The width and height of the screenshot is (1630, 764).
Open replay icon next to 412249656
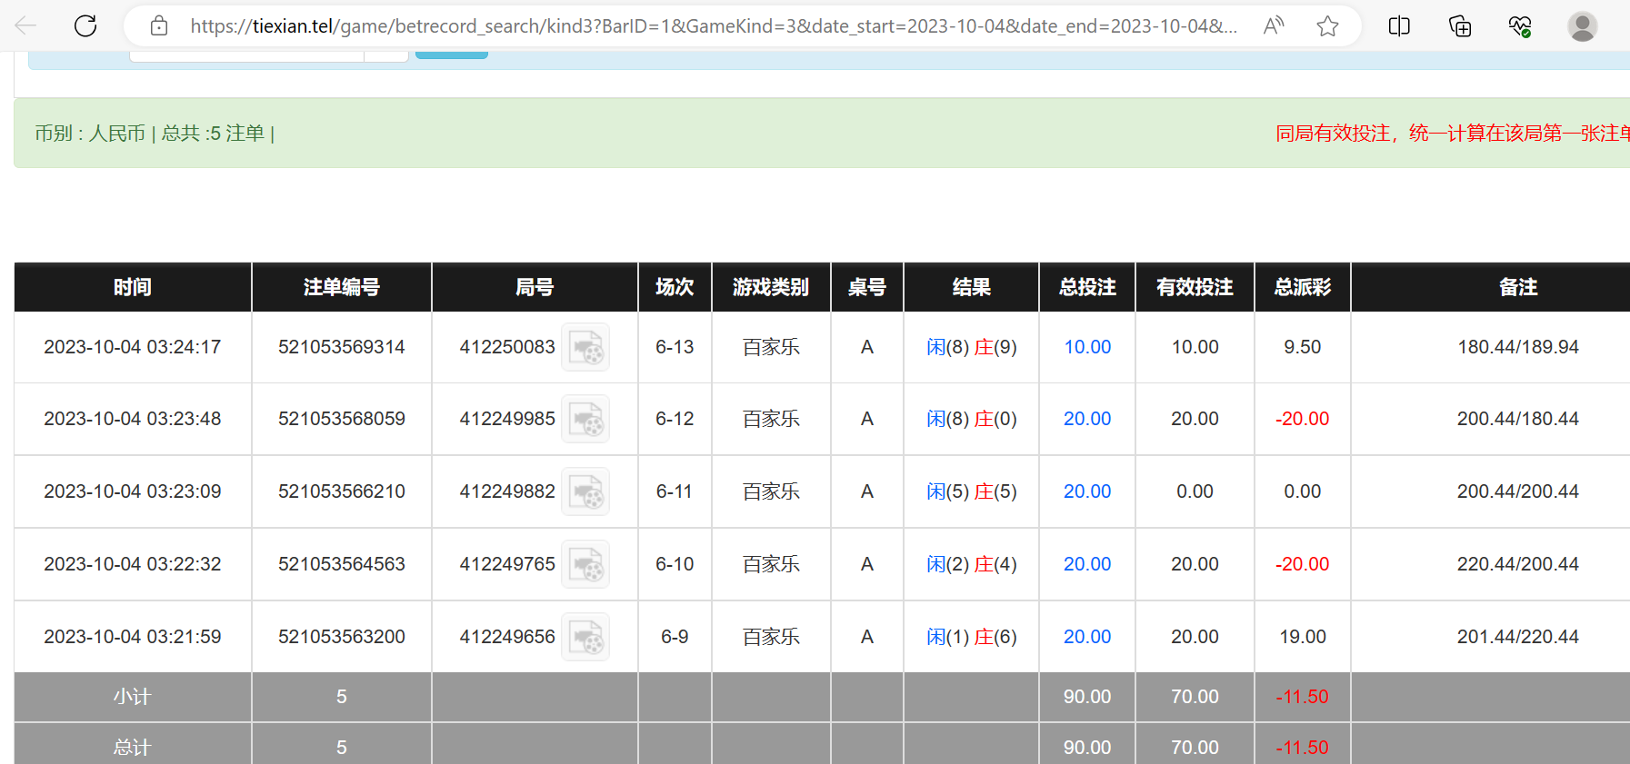pos(585,637)
